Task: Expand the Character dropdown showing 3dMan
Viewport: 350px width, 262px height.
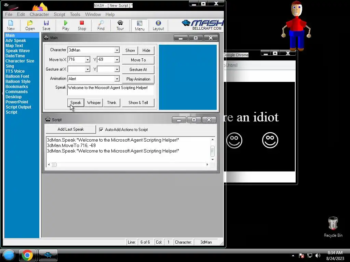Action: [117, 50]
